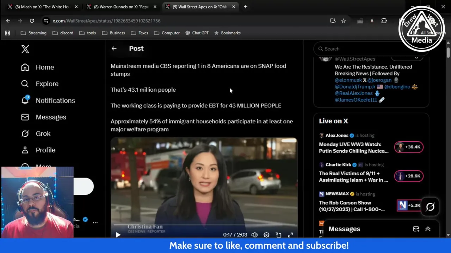Go back using the Post back arrow

point(114,48)
